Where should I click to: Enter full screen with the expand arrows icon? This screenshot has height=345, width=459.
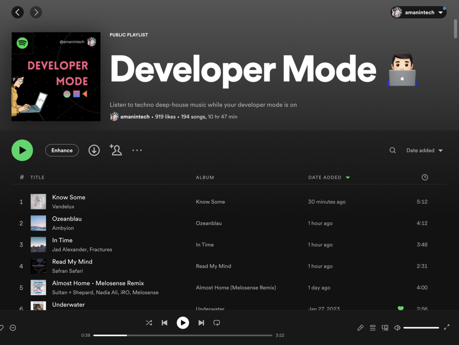point(447,328)
